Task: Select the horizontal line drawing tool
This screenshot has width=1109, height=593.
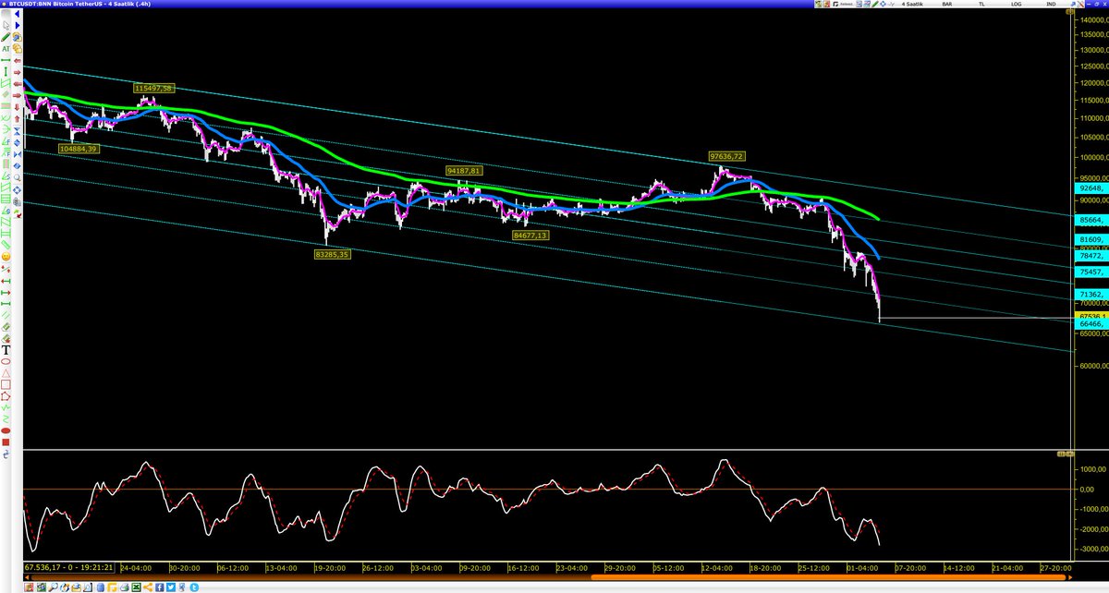Action: [6, 60]
